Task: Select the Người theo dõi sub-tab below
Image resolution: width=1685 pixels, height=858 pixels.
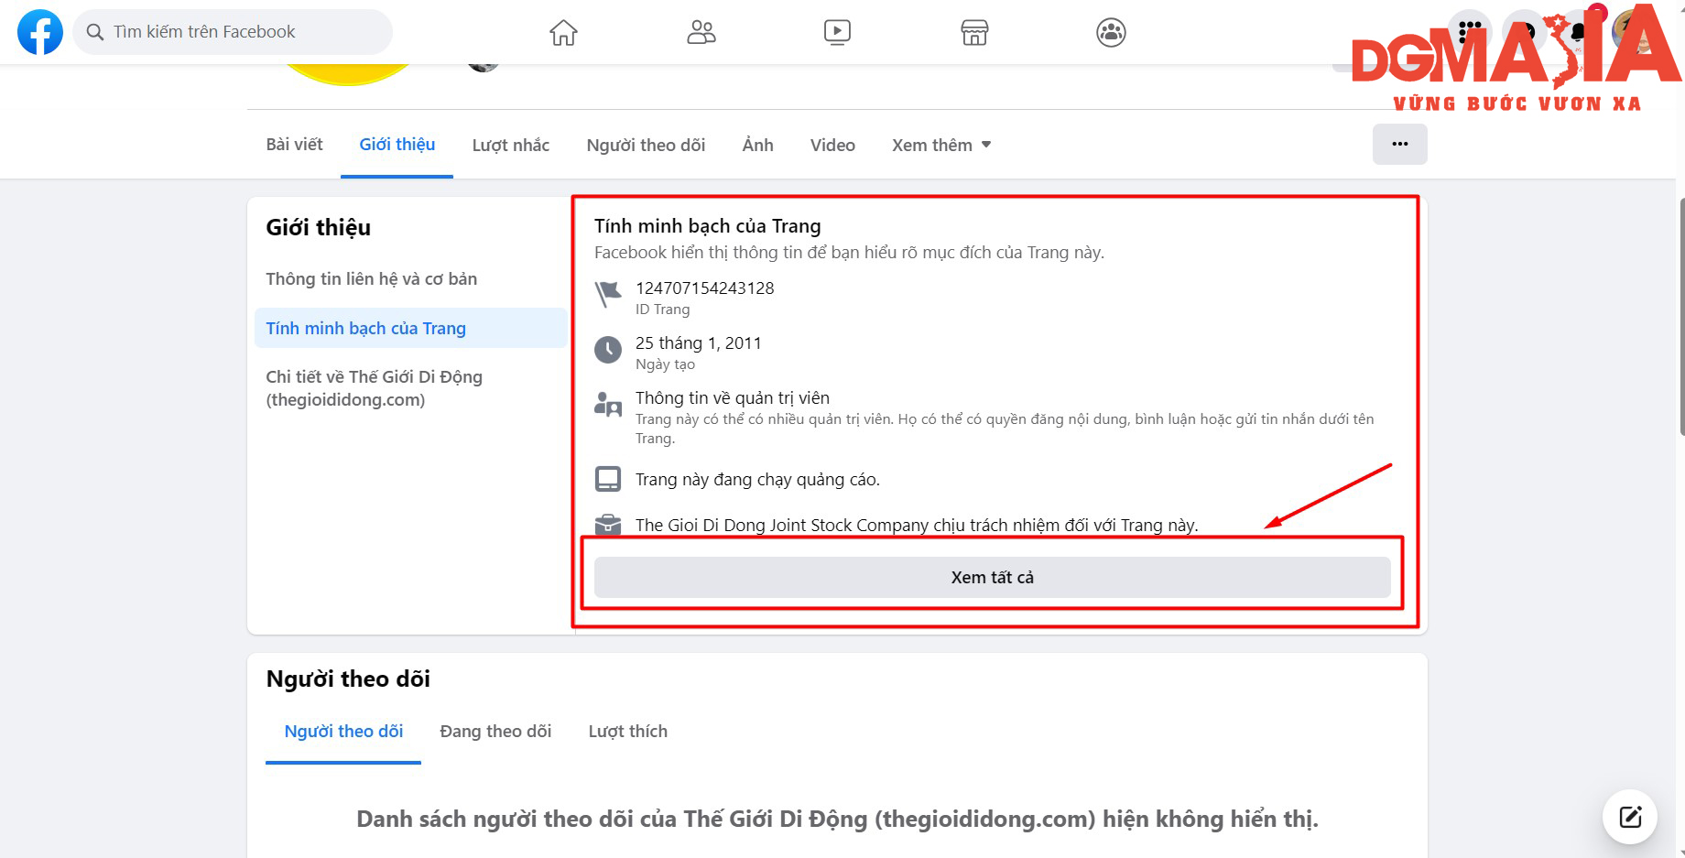Action: point(343,732)
